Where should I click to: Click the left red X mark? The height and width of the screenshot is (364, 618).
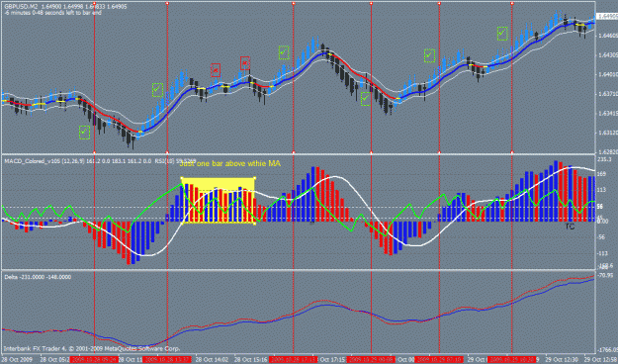click(216, 70)
